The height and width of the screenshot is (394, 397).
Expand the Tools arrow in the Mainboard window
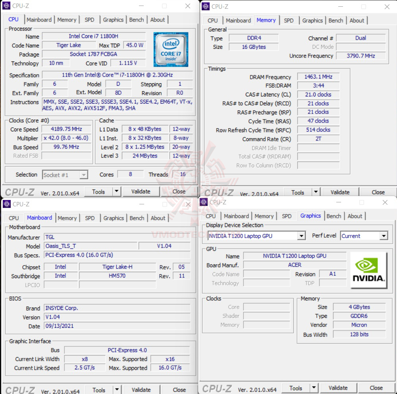pyautogui.click(x=117, y=390)
